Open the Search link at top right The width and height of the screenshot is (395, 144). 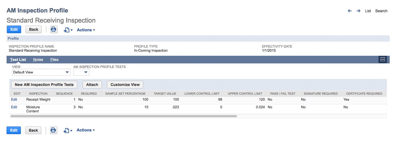381,11
